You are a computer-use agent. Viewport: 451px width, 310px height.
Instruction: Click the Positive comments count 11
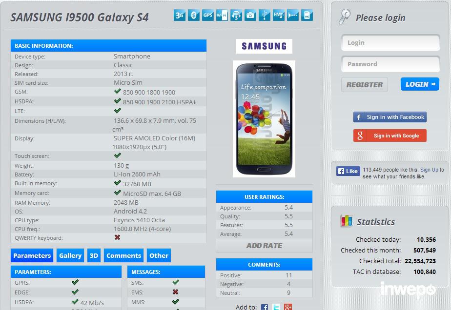pyautogui.click(x=288, y=275)
